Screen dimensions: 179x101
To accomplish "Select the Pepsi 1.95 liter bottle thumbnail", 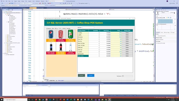I will point(51,48).
